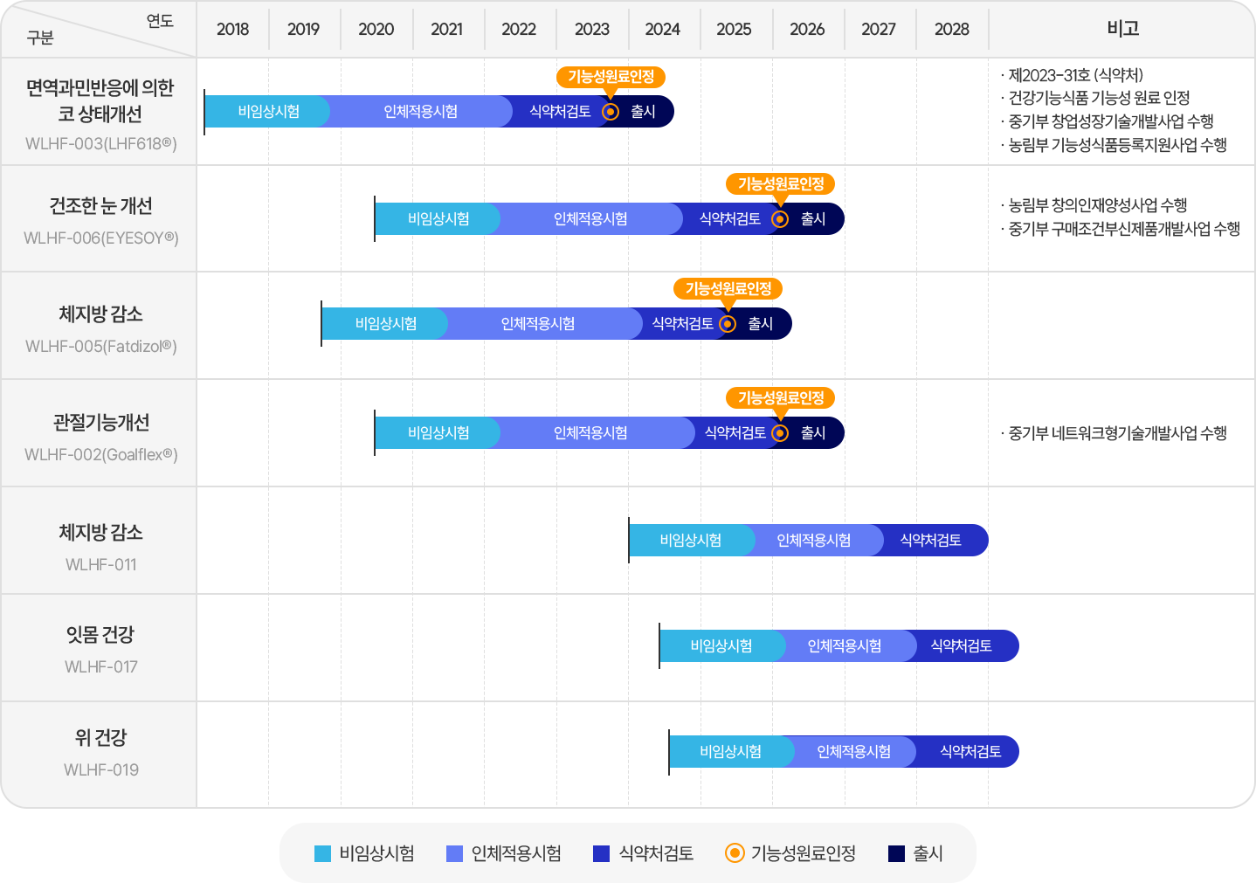Select the 비임상시험 segment in WLHF-019 row
1256x883 pixels.
click(x=730, y=752)
